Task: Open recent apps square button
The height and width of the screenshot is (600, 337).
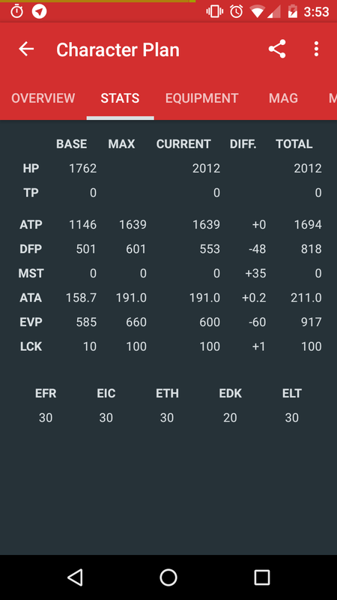Action: coord(261,577)
